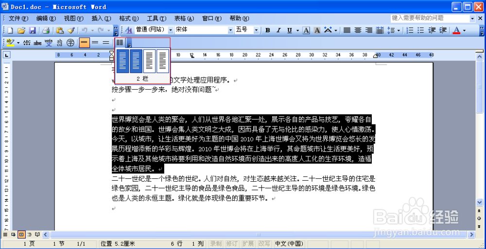This screenshot has width=486, height=249.
Task: Select double line spacing button
Action: point(106,42)
